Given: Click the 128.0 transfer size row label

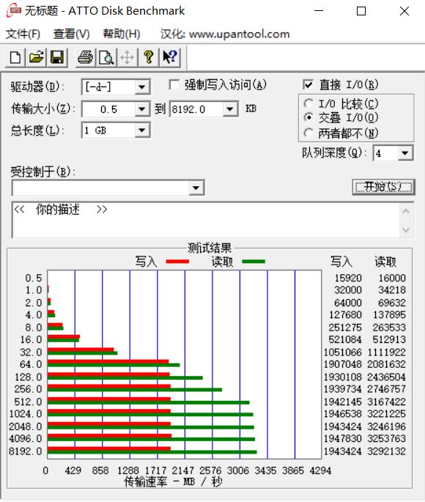Looking at the screenshot, I should point(28,377).
